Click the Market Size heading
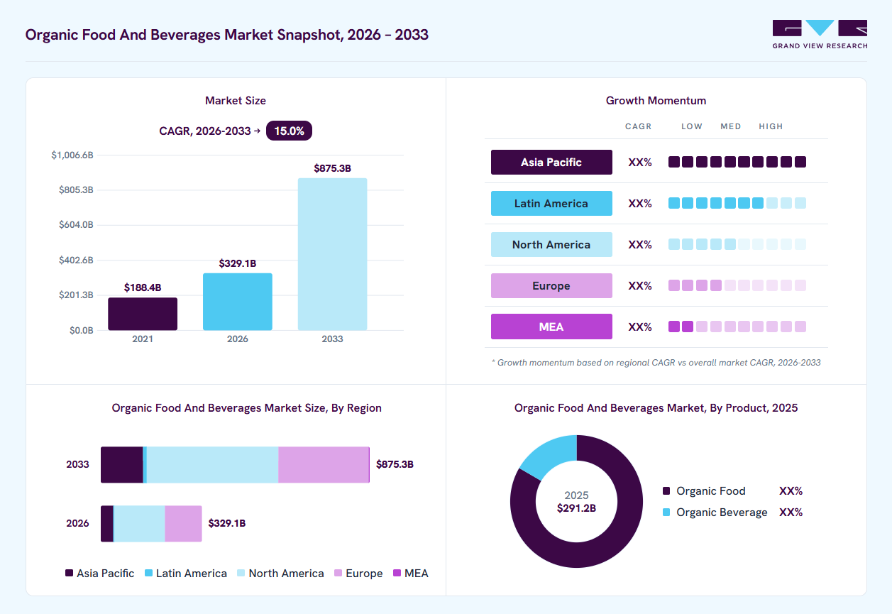Image resolution: width=892 pixels, height=614 pixels. click(x=236, y=101)
